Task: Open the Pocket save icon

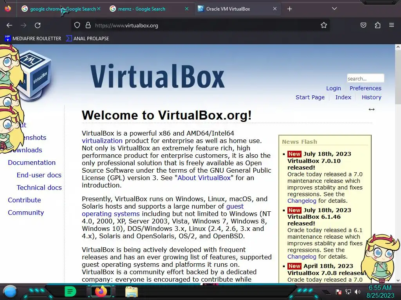Action: pos(363,25)
